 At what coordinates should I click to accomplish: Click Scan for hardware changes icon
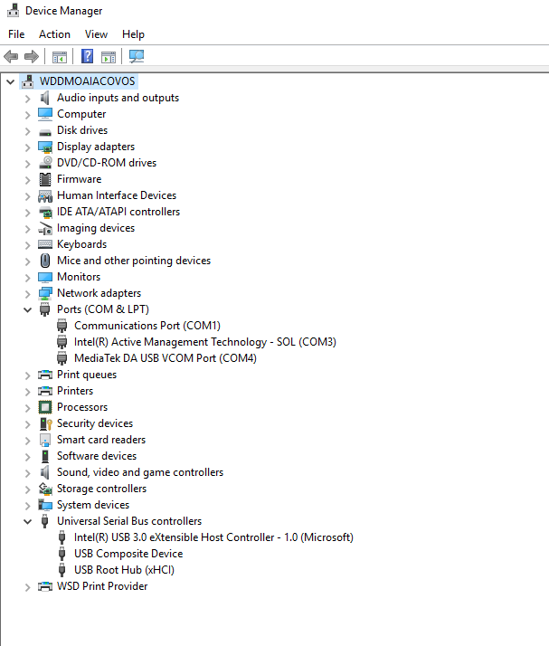coord(137,57)
